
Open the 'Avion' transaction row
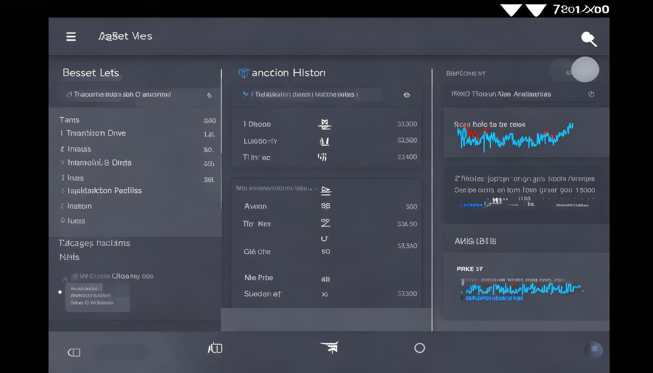[256, 206]
